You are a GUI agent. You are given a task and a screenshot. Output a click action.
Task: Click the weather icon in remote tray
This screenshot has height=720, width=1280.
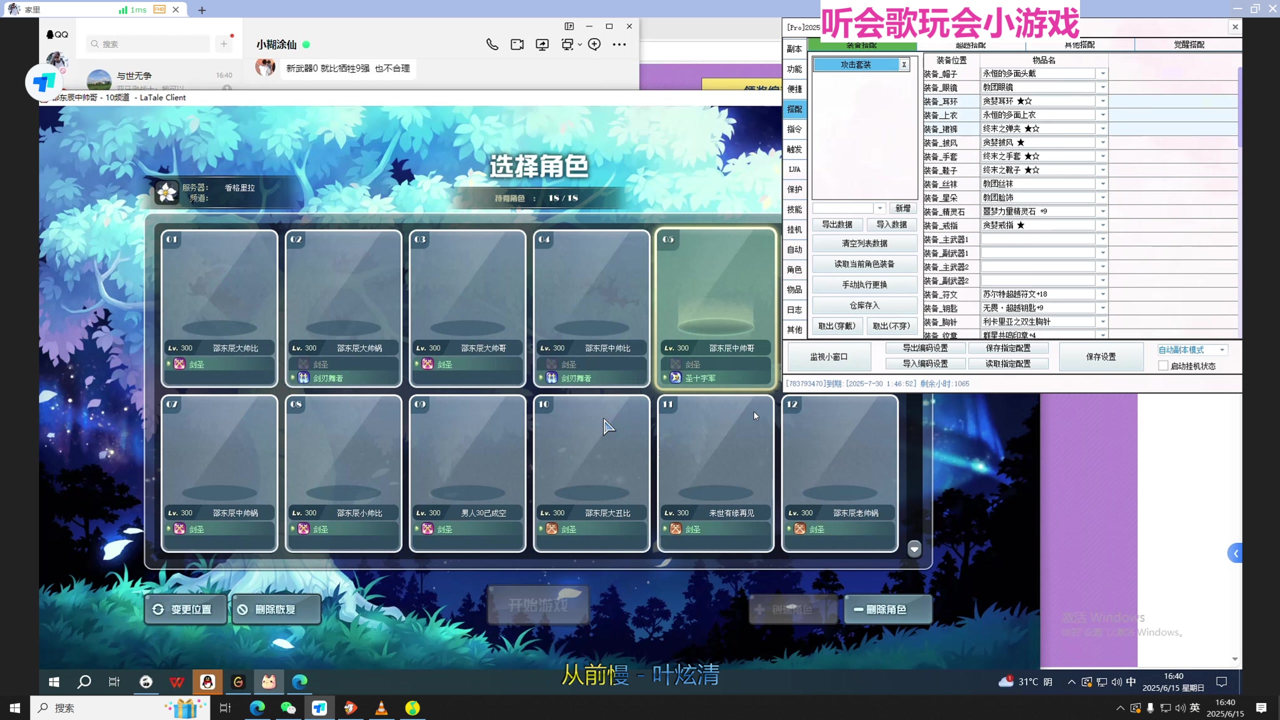(1006, 681)
